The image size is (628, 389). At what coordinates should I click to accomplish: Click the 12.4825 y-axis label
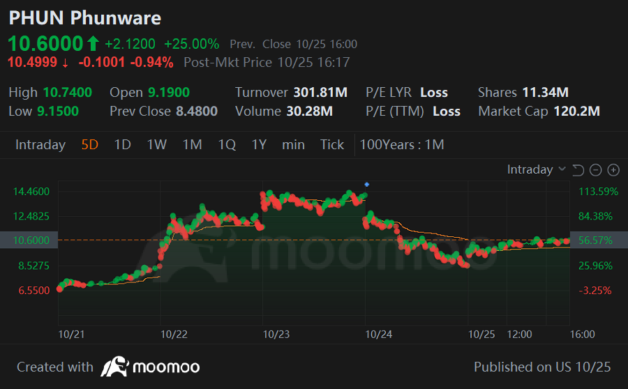coord(31,216)
